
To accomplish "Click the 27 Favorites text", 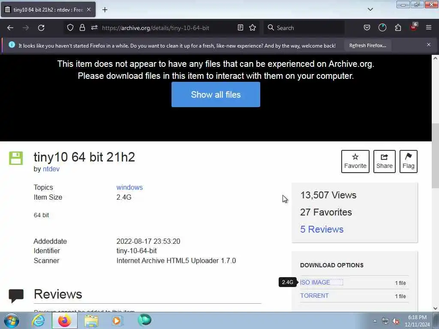I will click(x=326, y=212).
